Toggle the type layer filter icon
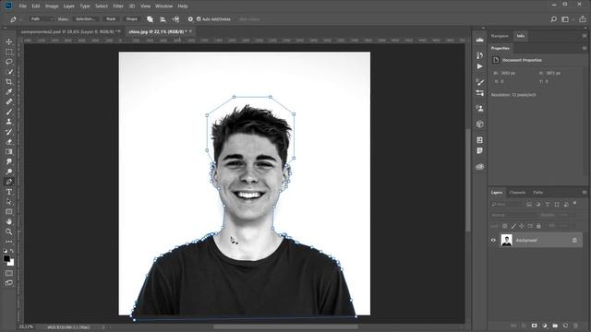This screenshot has height=332, width=591. 548,205
